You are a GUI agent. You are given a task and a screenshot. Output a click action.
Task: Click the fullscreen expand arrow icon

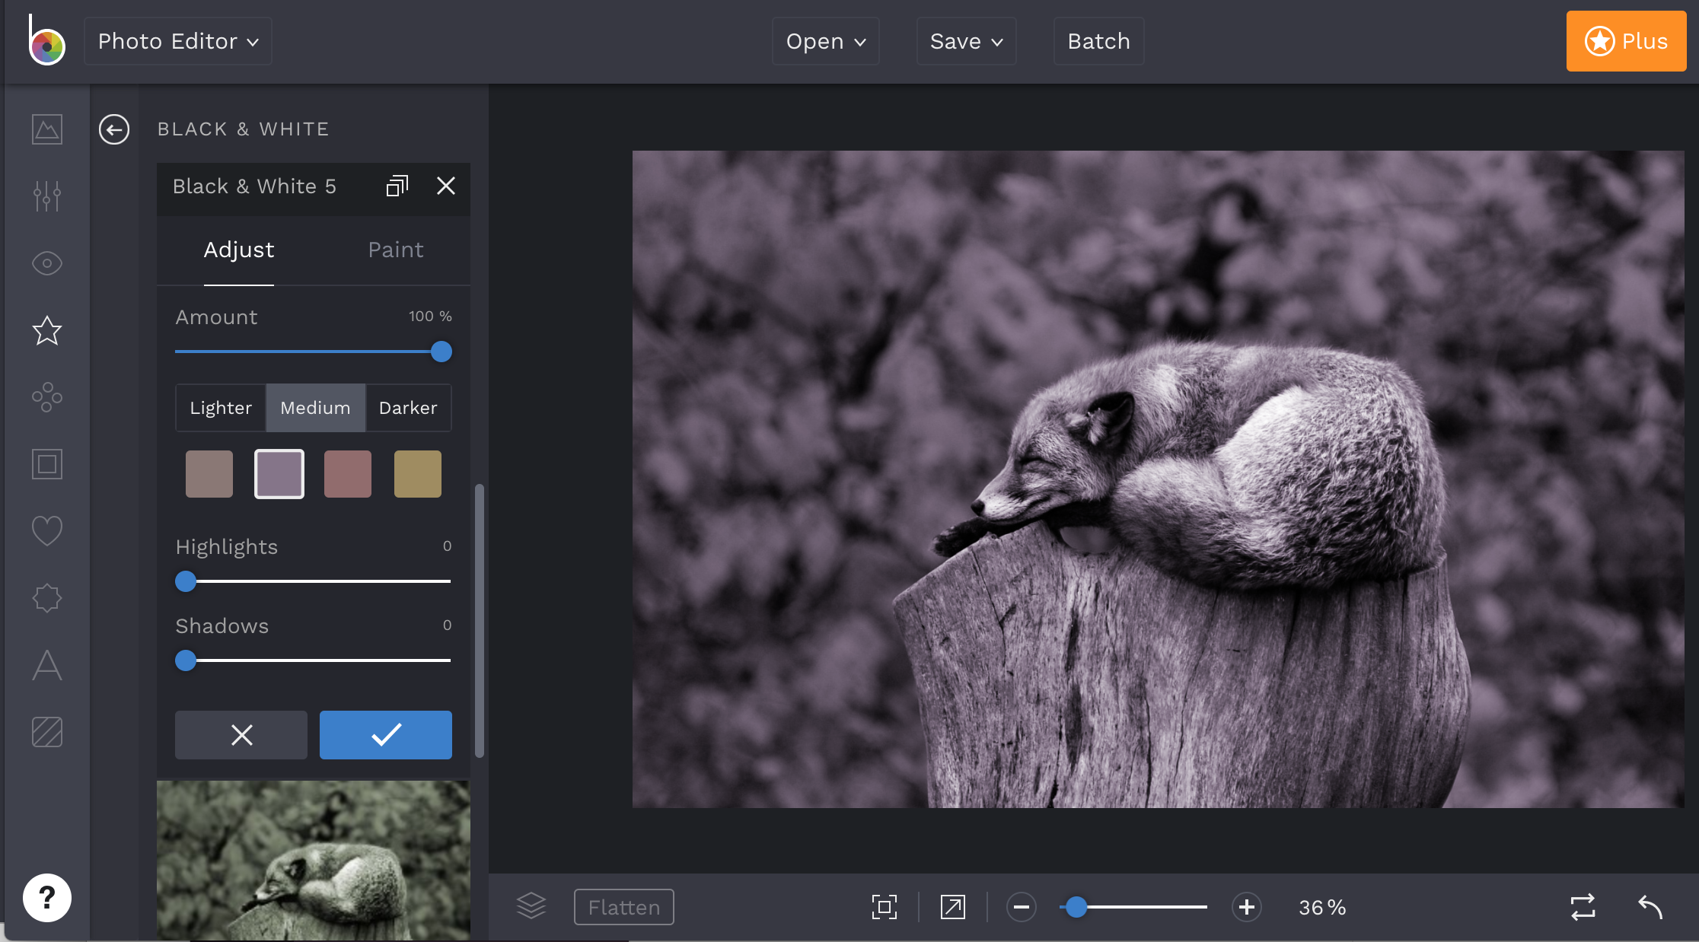pyautogui.click(x=953, y=907)
